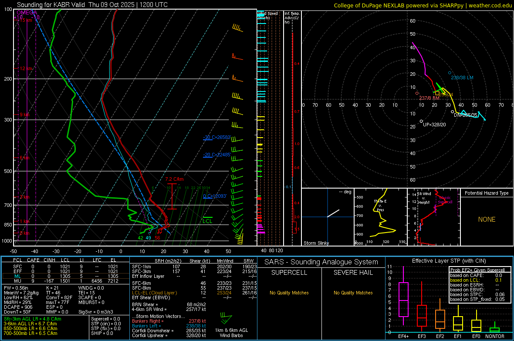The image size is (514, 341).
Task: Click the 15 km height marker
Action: (26, 20)
